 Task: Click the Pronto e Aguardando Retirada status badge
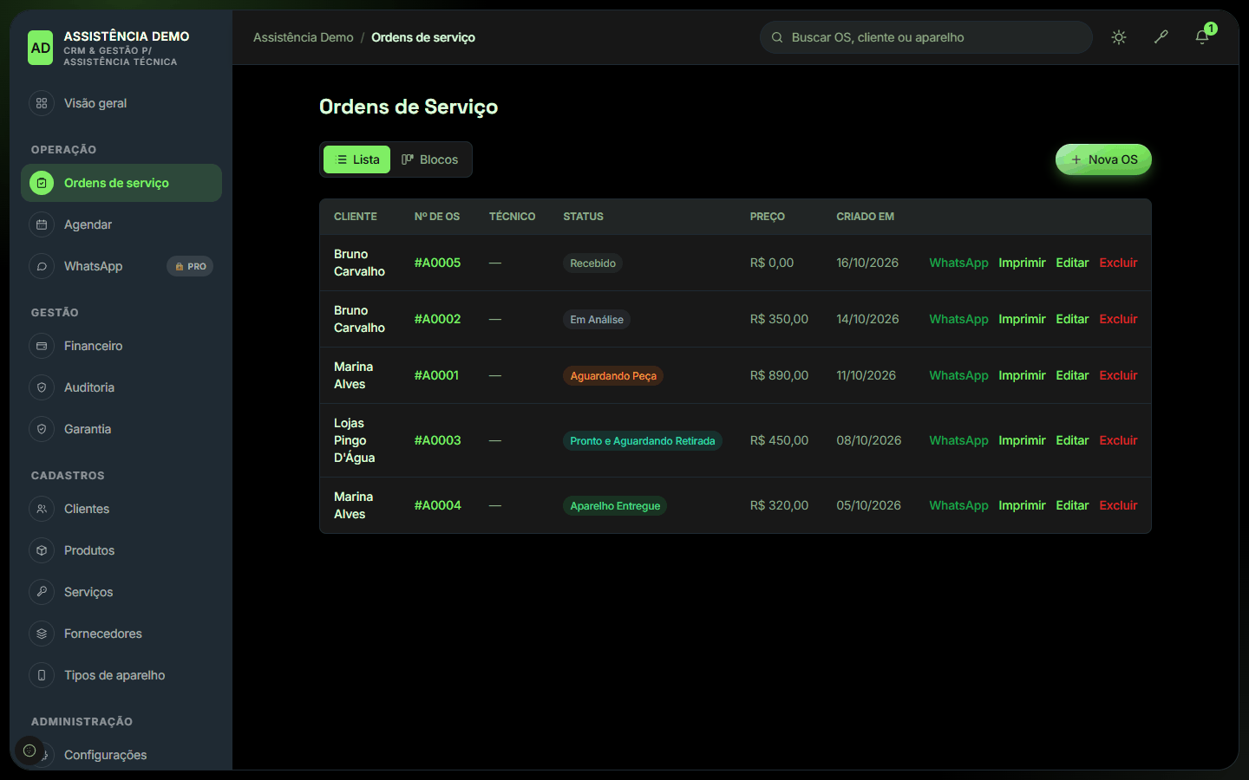click(x=643, y=441)
